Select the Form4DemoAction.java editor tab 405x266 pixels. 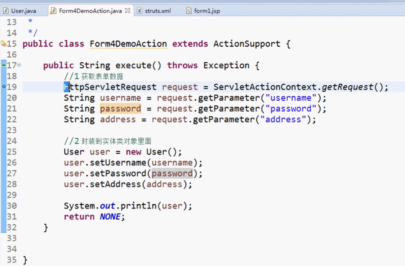pos(90,11)
